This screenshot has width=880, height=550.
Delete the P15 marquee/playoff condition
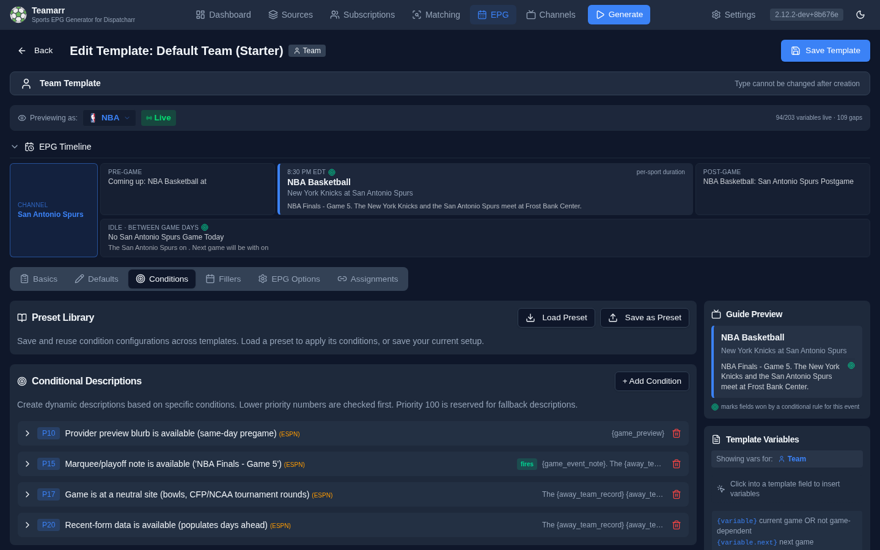[676, 464]
